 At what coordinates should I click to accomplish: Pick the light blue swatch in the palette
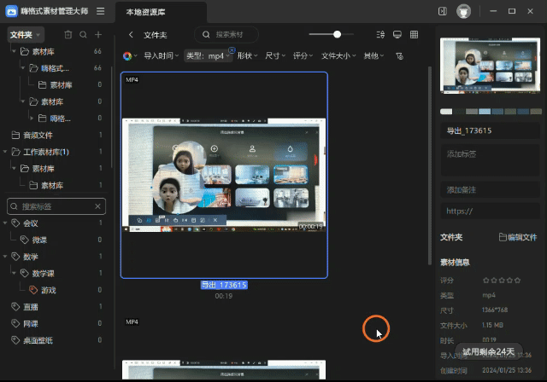485,112
